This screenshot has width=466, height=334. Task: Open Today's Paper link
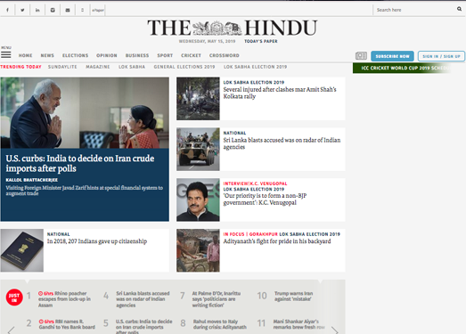point(261,41)
